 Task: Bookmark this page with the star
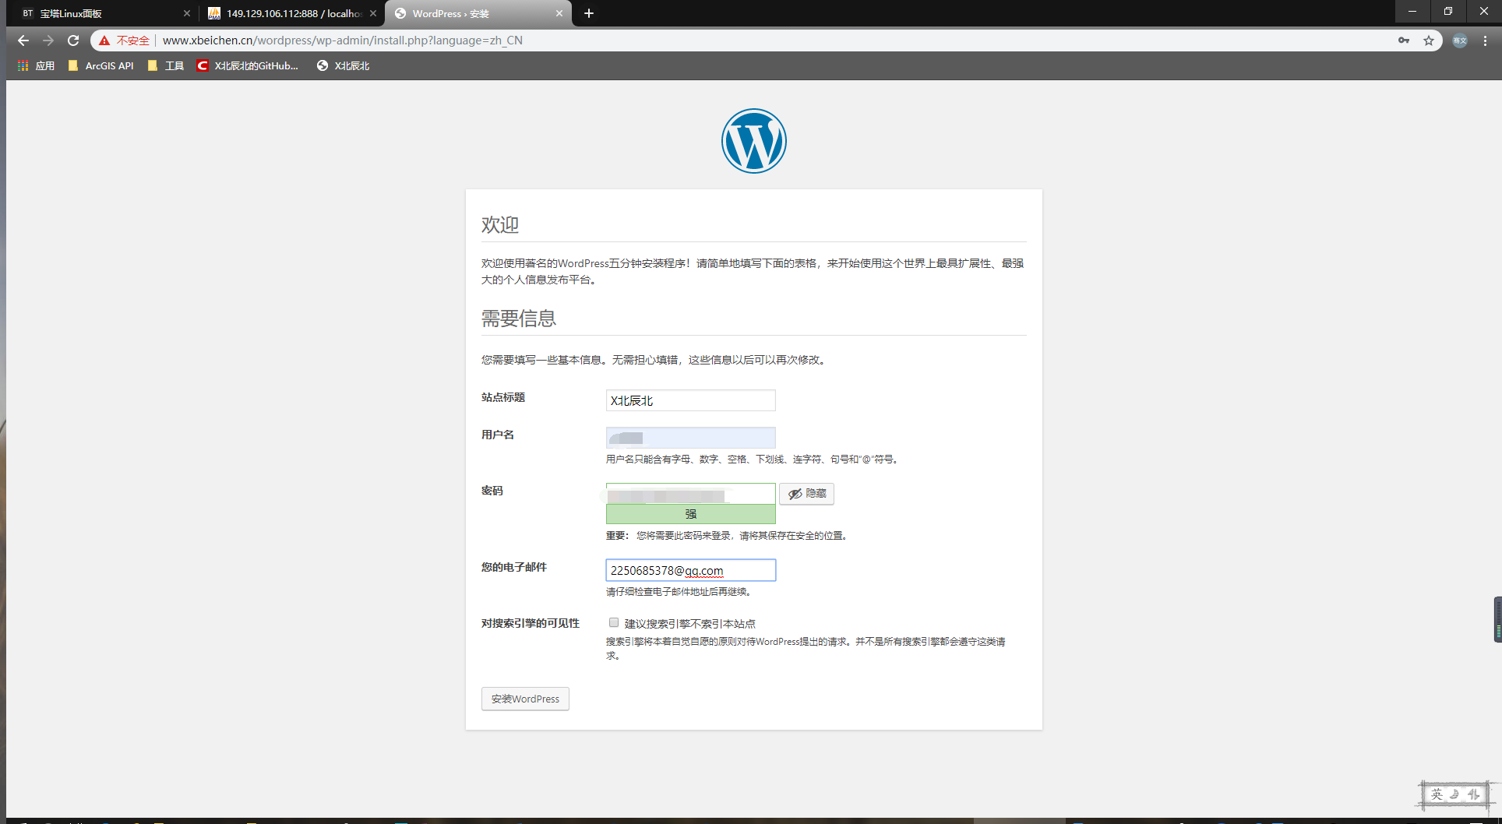pos(1429,40)
